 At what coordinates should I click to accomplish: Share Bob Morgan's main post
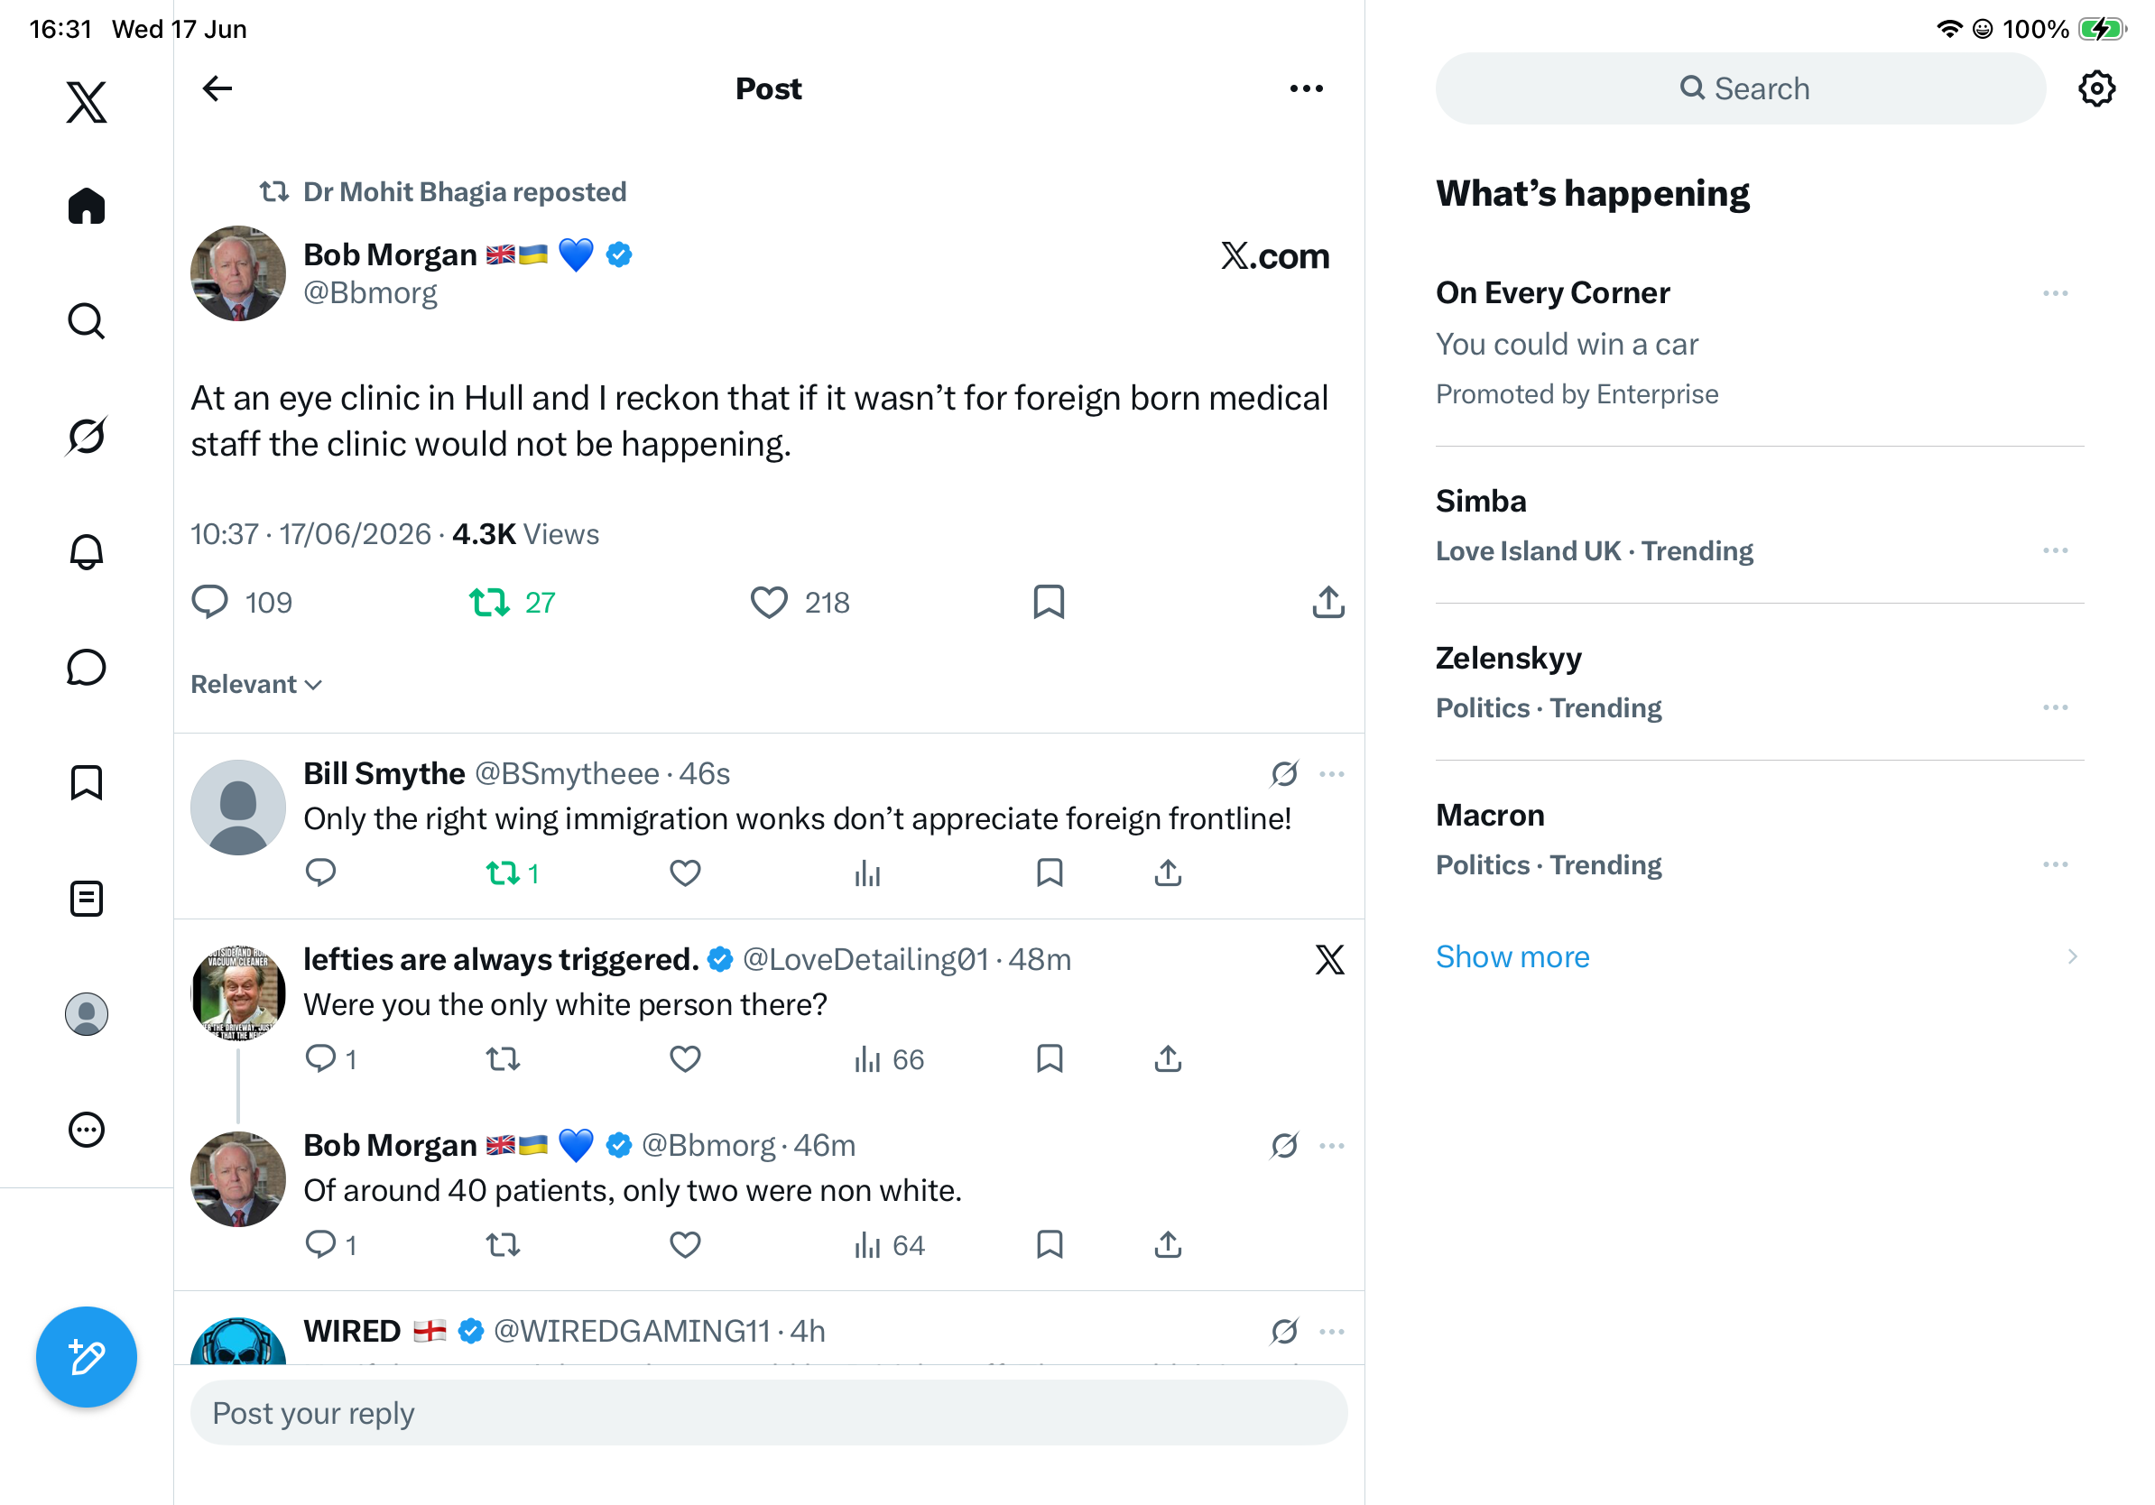[1328, 603]
